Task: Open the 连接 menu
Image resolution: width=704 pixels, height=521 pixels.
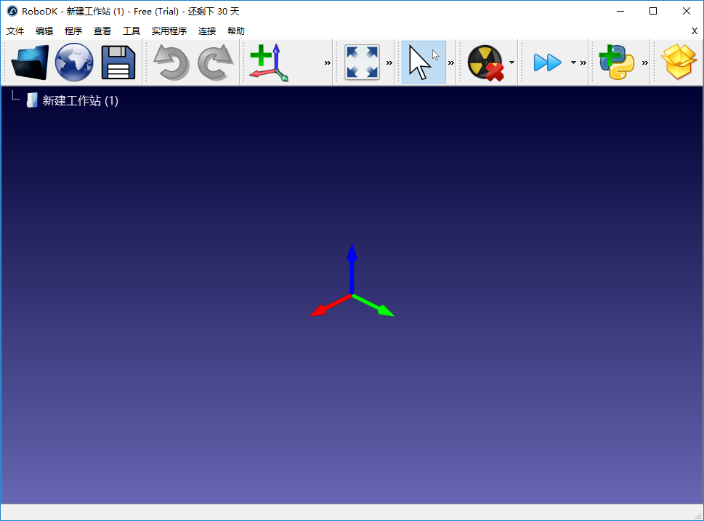Action: 207,31
